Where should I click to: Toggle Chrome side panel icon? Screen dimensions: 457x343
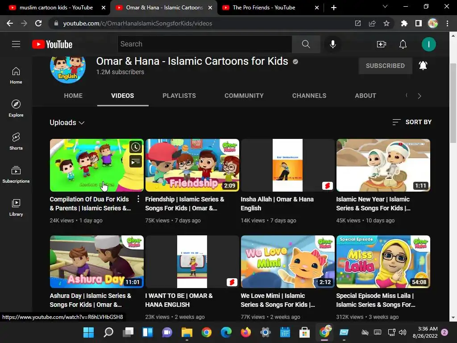pyautogui.click(x=418, y=23)
